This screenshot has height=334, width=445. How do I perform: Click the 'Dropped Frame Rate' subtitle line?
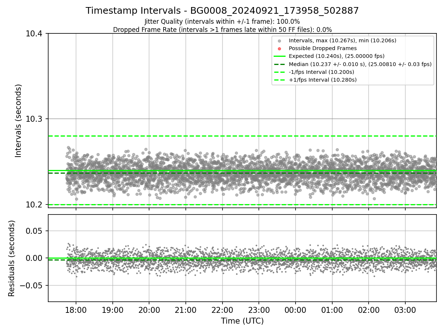tap(222, 30)
